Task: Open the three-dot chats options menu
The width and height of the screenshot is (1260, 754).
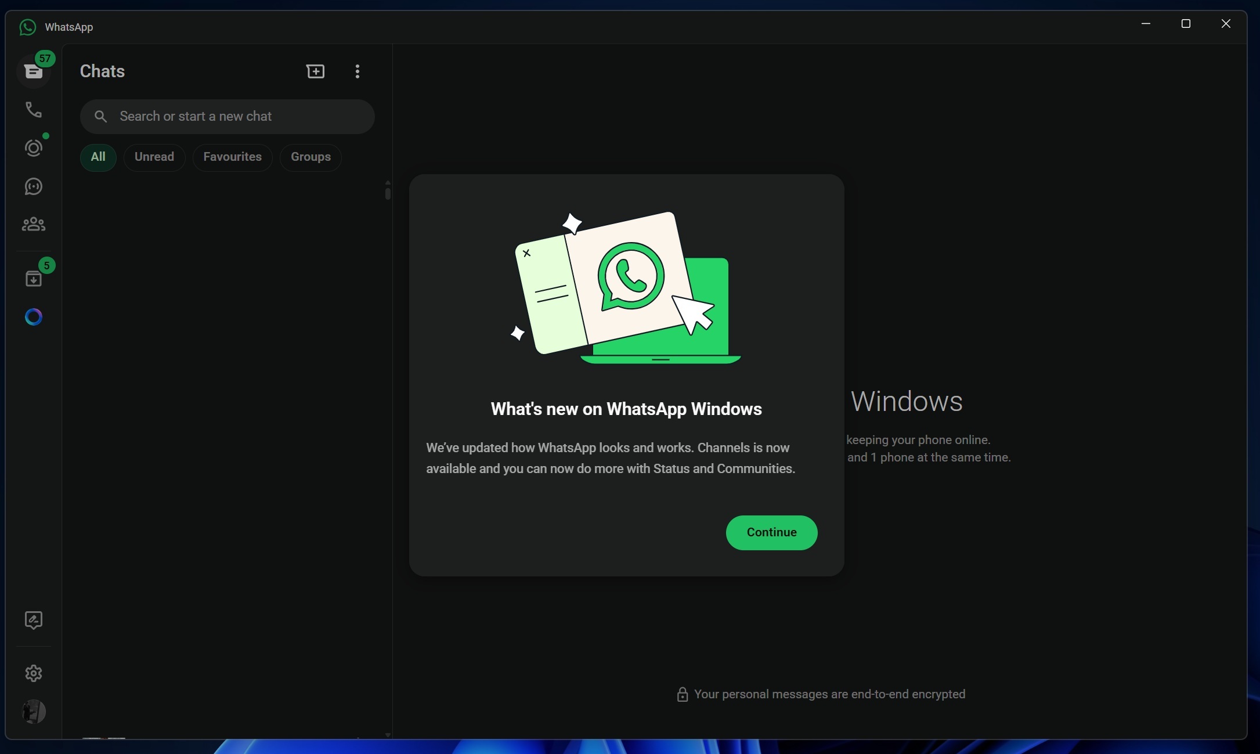Action: [x=358, y=71]
